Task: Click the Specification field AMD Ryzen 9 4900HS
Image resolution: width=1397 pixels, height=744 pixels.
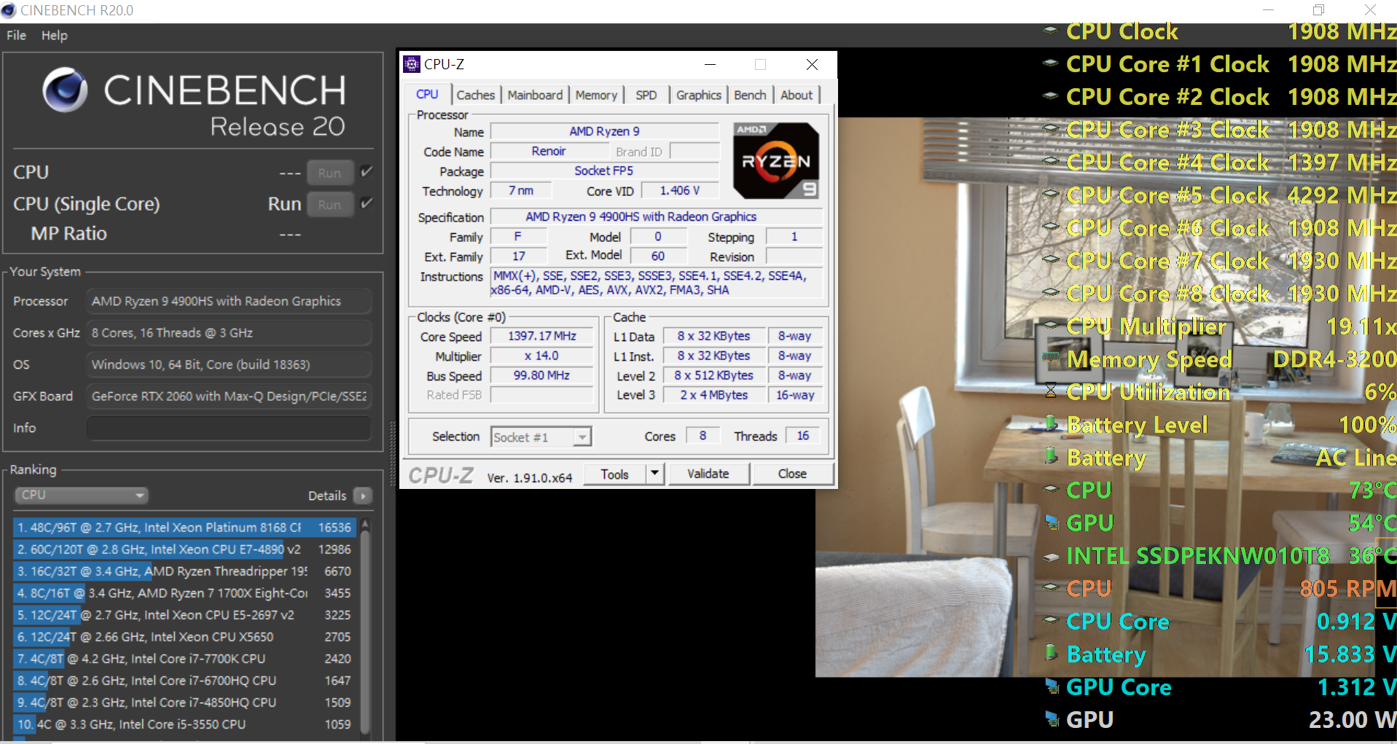Action: (x=656, y=216)
